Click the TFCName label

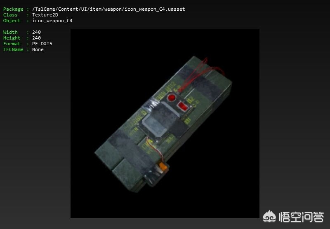coord(13,49)
